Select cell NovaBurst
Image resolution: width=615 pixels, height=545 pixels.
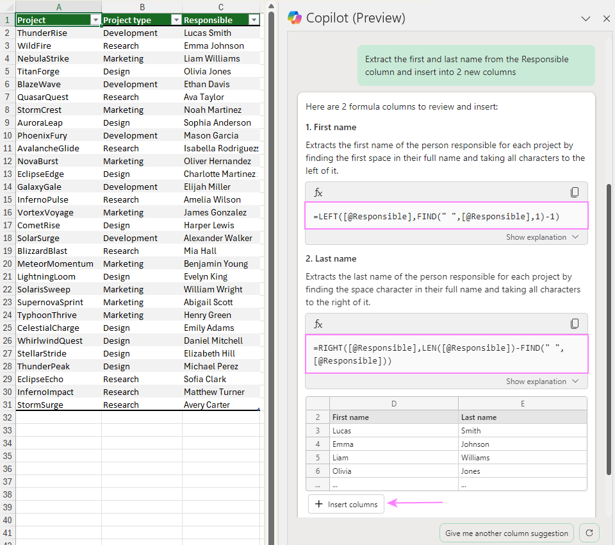point(58,162)
